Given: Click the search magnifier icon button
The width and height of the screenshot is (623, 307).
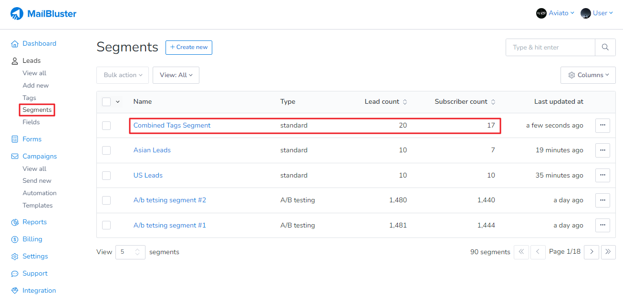Looking at the screenshot, I should tap(605, 47).
